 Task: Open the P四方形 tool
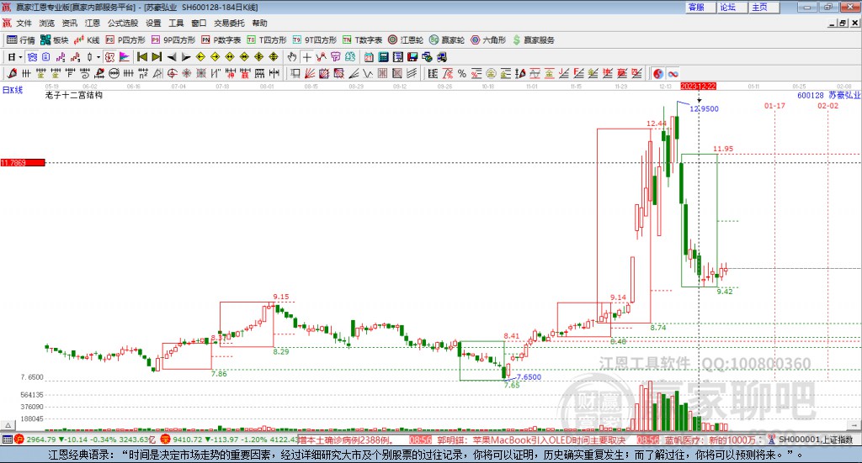125,40
